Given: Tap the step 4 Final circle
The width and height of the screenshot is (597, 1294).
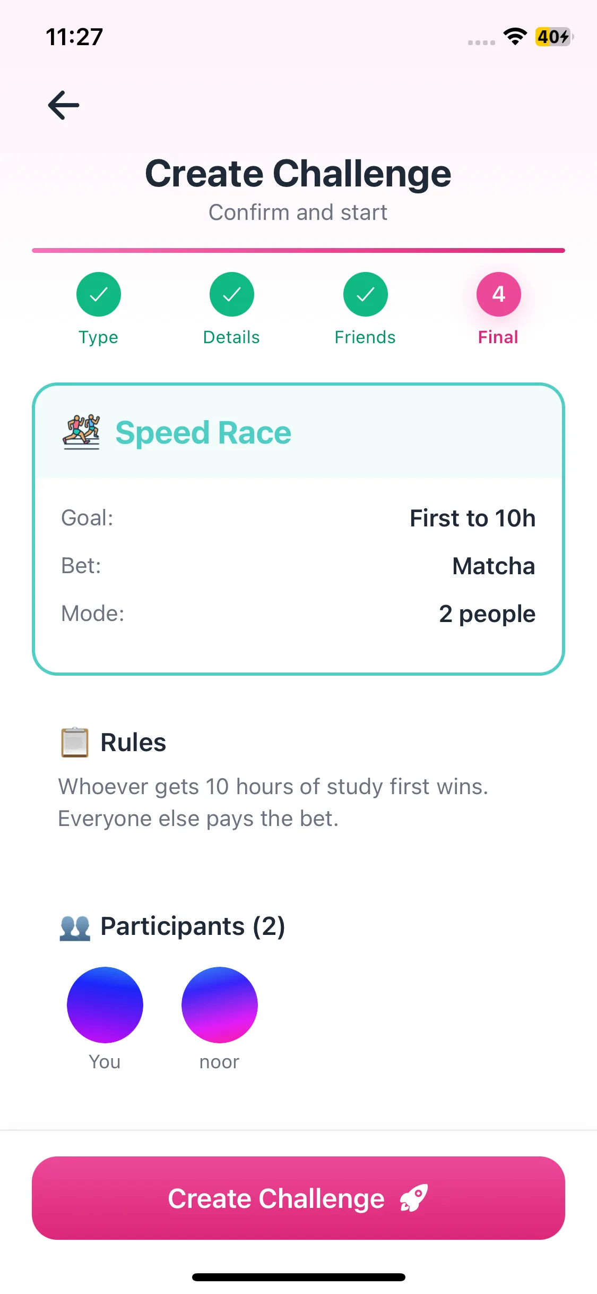Looking at the screenshot, I should 498,294.
